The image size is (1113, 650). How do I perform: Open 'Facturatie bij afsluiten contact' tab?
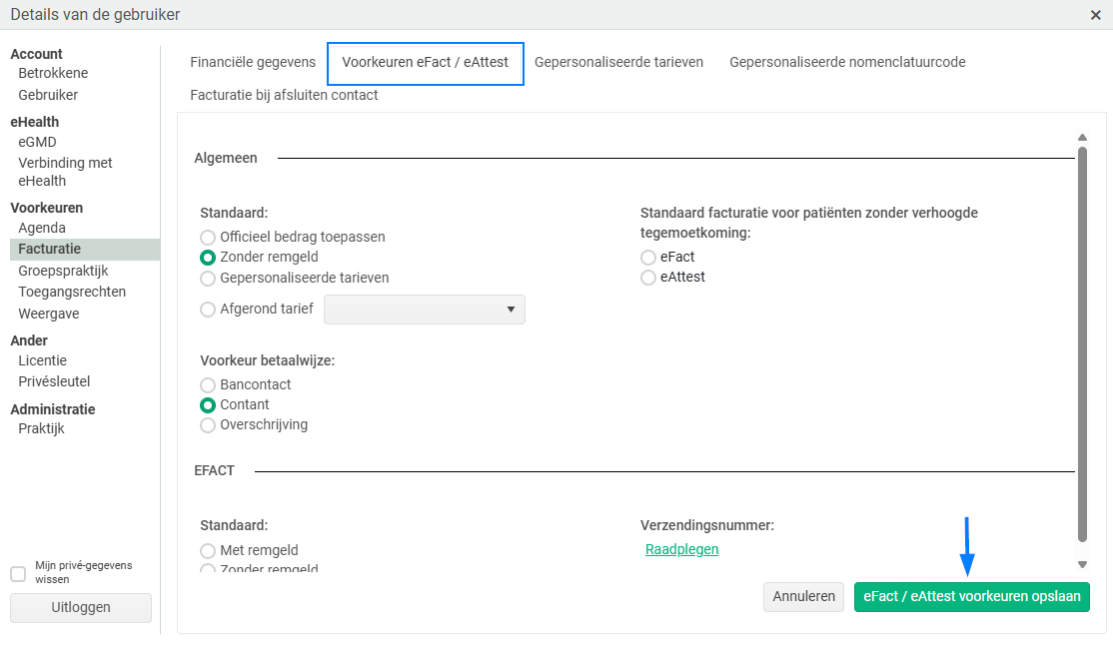click(284, 96)
